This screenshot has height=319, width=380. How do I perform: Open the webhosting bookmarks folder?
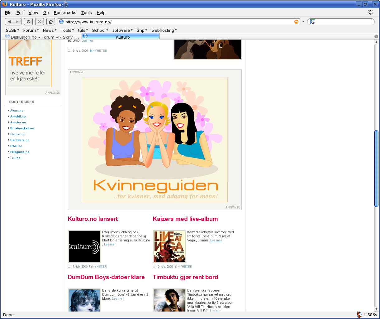164,30
